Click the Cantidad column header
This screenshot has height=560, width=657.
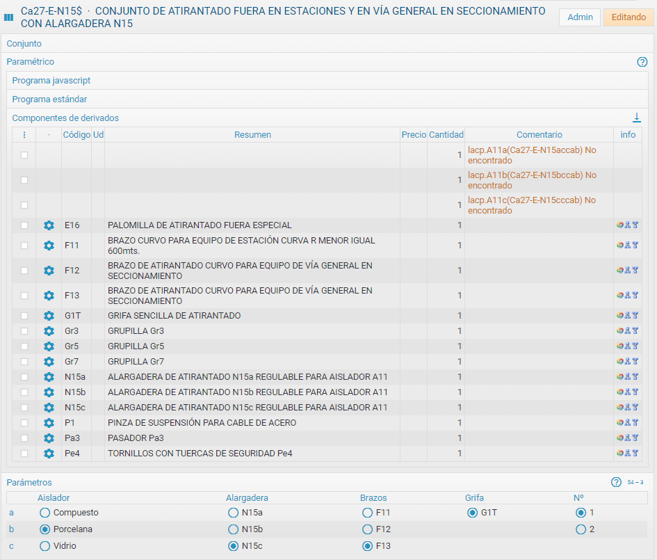pyautogui.click(x=446, y=135)
